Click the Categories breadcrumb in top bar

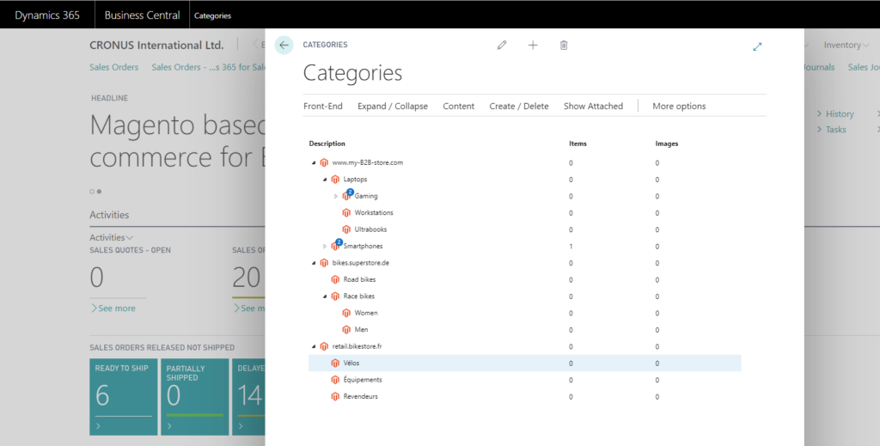pos(213,15)
